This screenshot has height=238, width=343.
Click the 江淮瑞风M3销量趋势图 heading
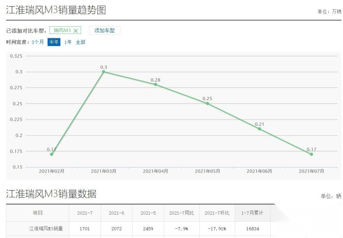tap(56, 10)
